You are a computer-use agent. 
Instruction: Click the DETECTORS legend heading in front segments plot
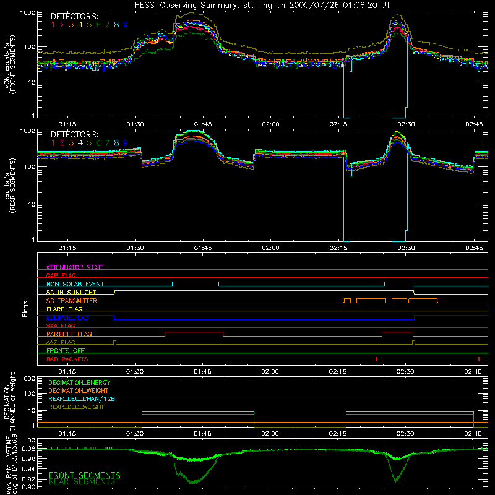click(75, 16)
